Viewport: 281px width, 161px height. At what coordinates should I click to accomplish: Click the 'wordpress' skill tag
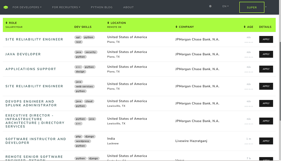[x=83, y=141]
